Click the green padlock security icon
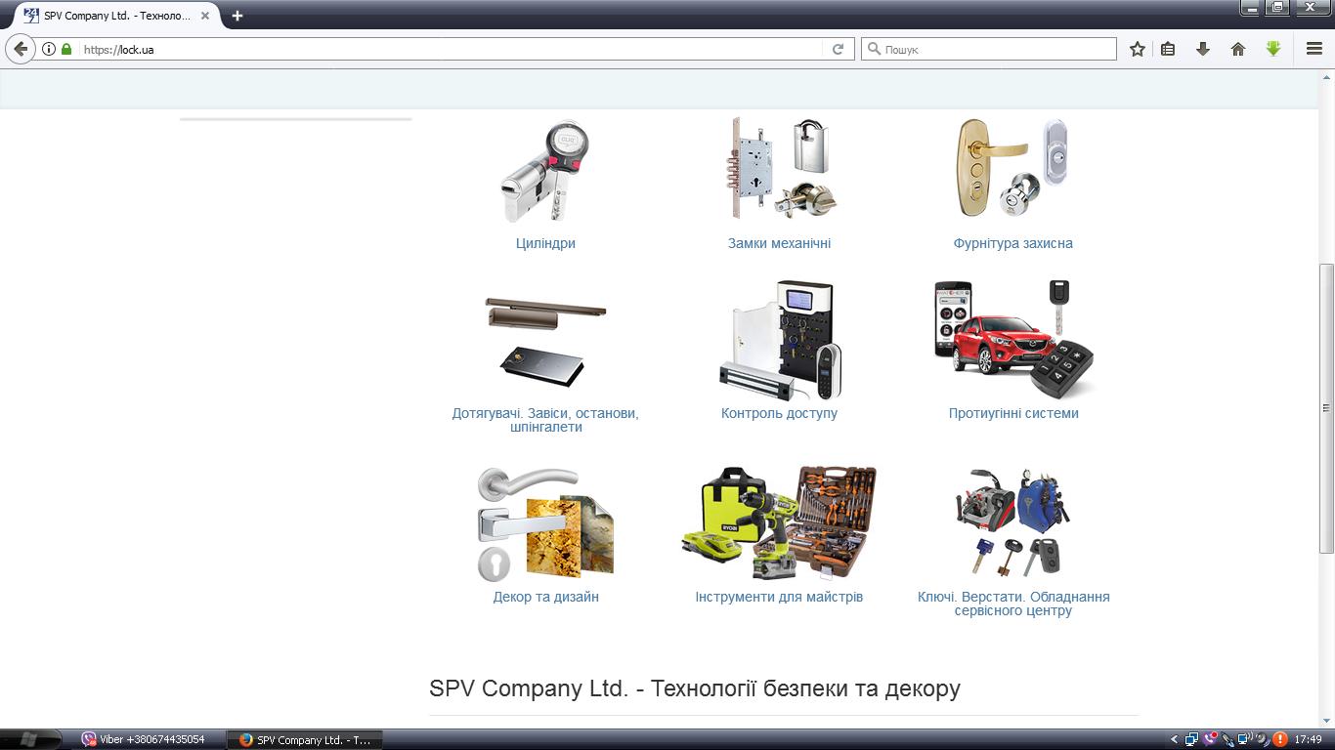The height and width of the screenshot is (750, 1335). pyautogui.click(x=66, y=49)
